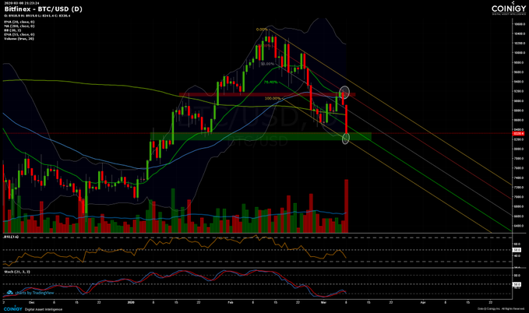
Task: Click the TradingView cloud logo icon
Action: [8, 294]
